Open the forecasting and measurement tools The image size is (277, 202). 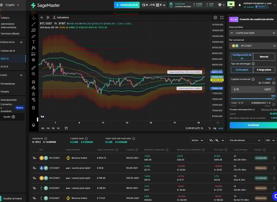point(34,54)
